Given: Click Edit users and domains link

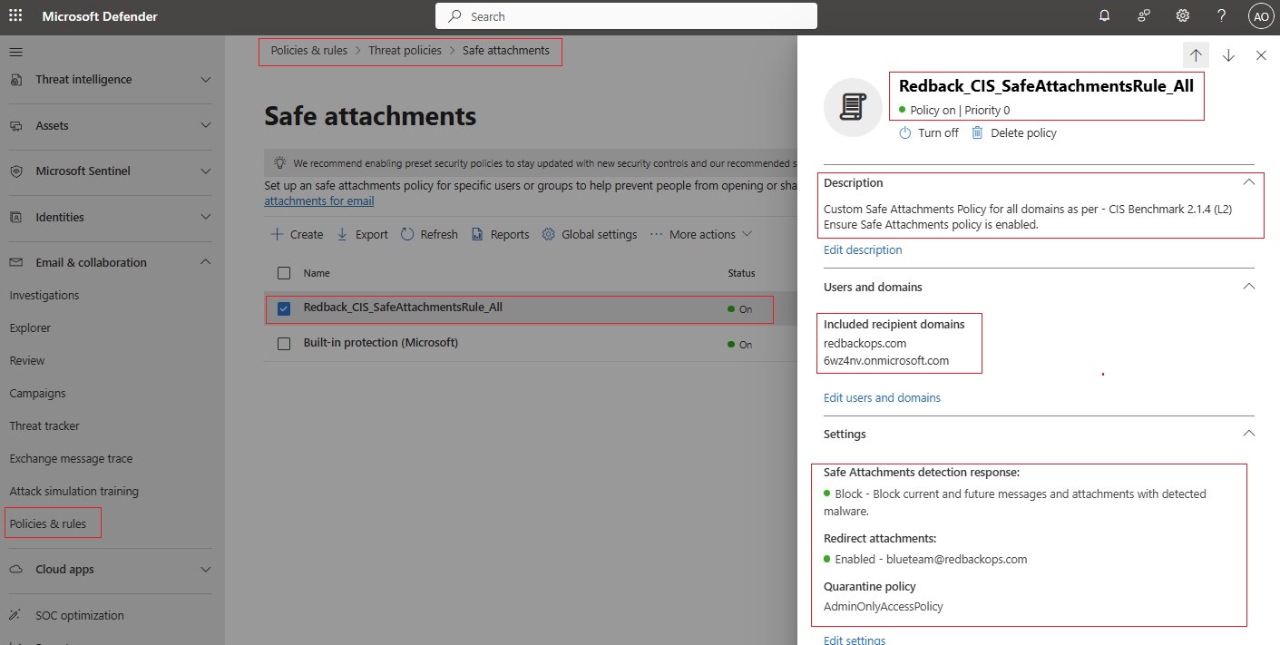Looking at the screenshot, I should click(882, 397).
